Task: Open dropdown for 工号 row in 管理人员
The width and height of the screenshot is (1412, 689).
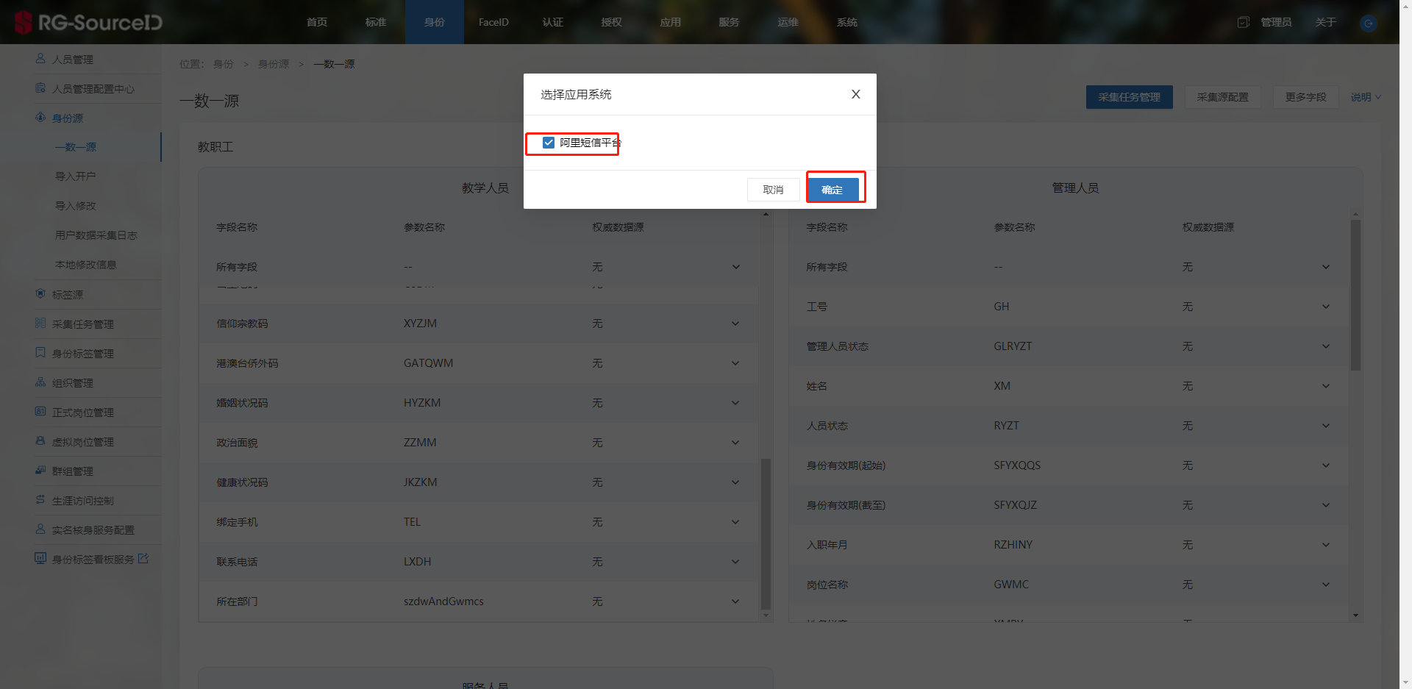Action: point(1326,307)
